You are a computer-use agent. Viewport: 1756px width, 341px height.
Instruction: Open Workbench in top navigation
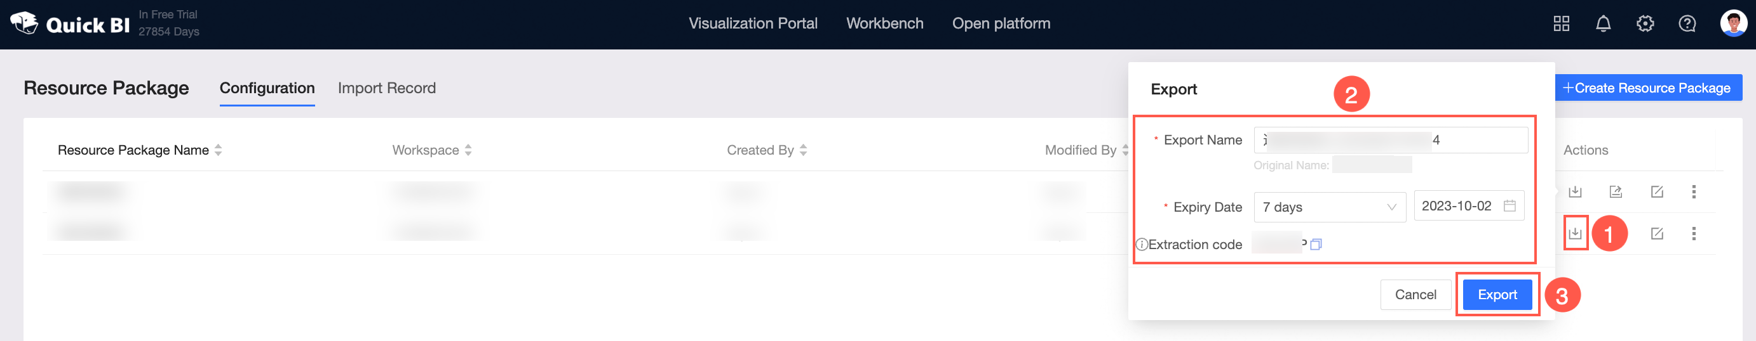click(x=884, y=24)
